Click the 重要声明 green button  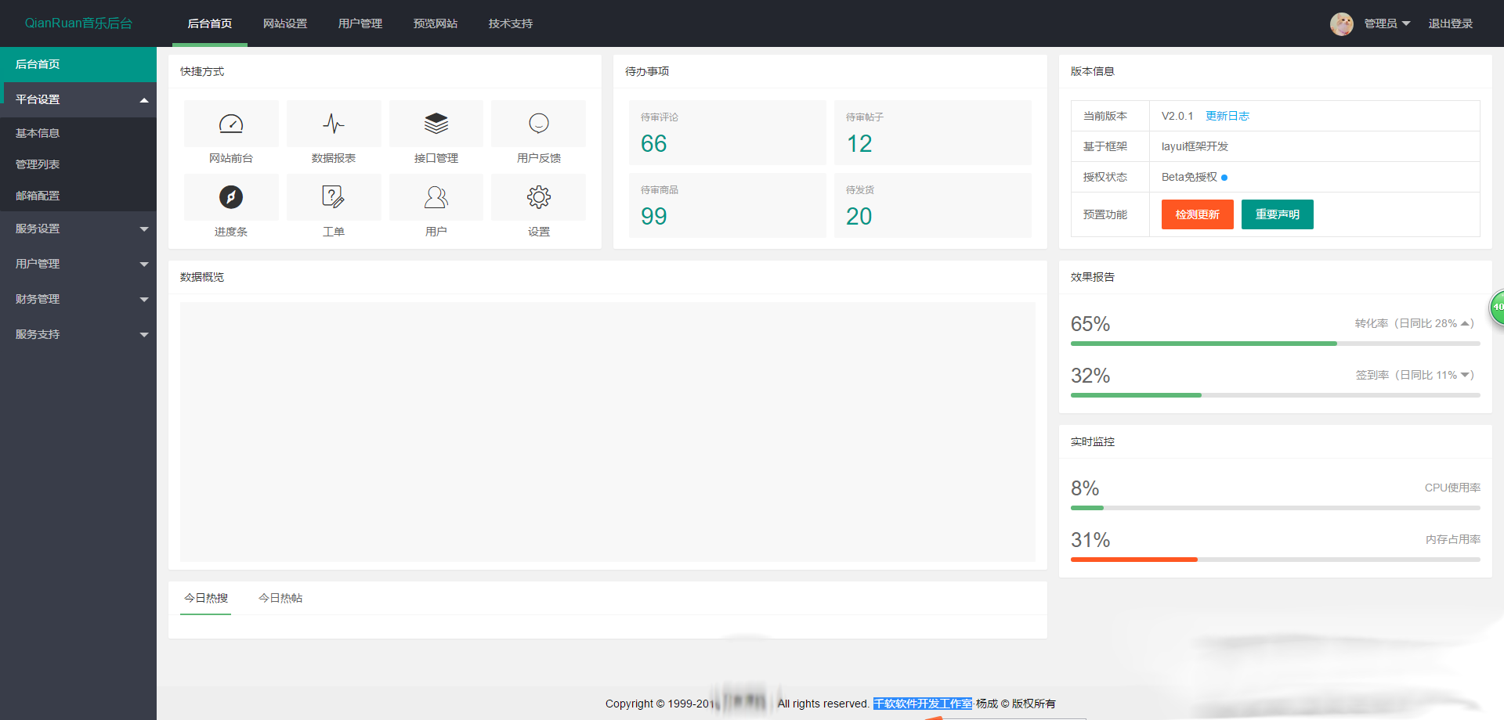(x=1278, y=214)
